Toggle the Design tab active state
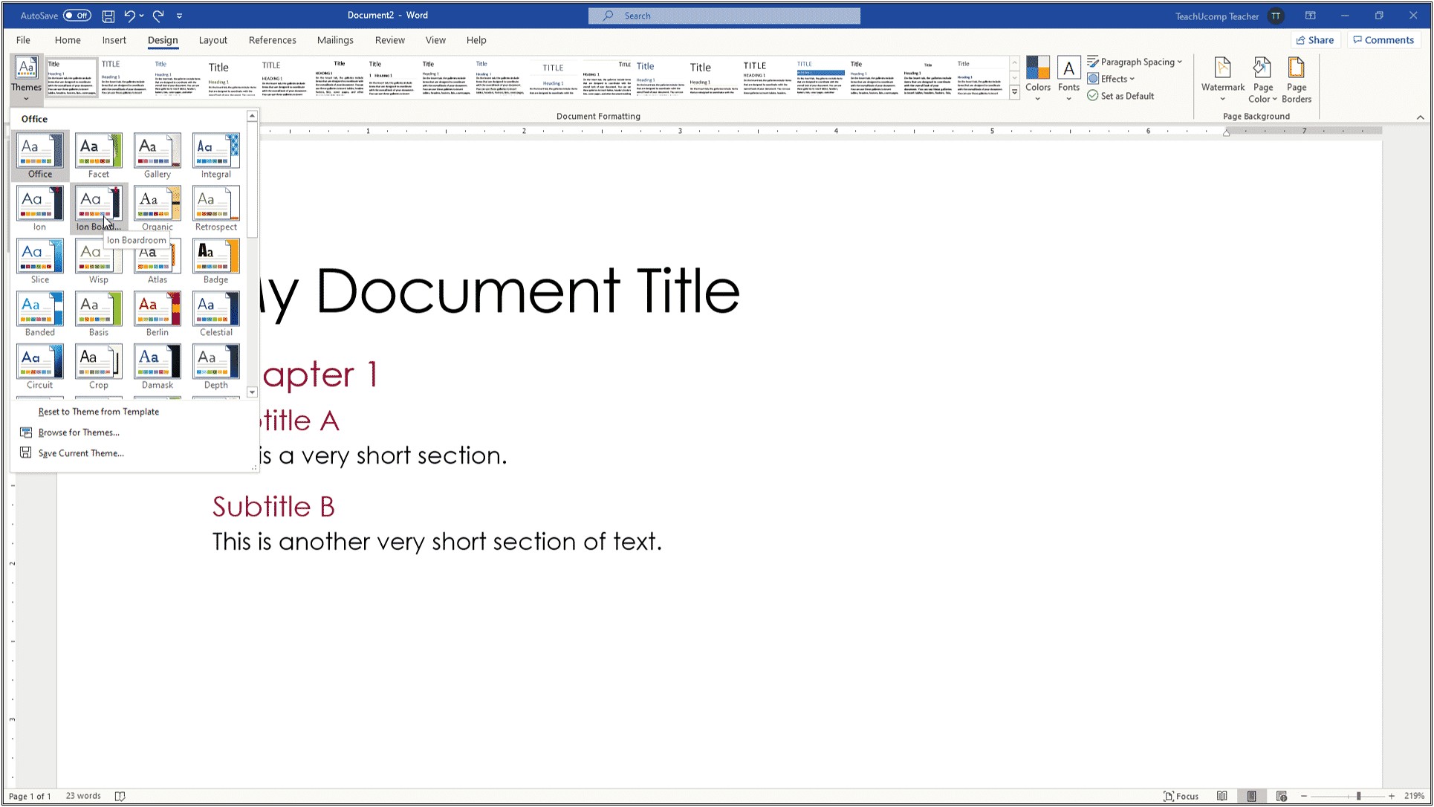Screen dimensions: 1434x807 pos(163,40)
